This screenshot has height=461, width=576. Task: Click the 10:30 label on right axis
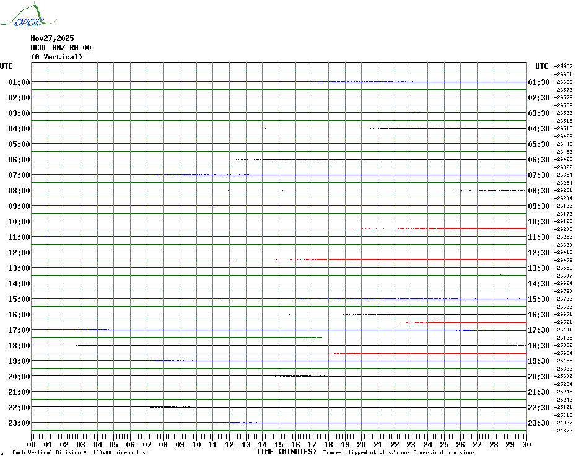coord(538,222)
